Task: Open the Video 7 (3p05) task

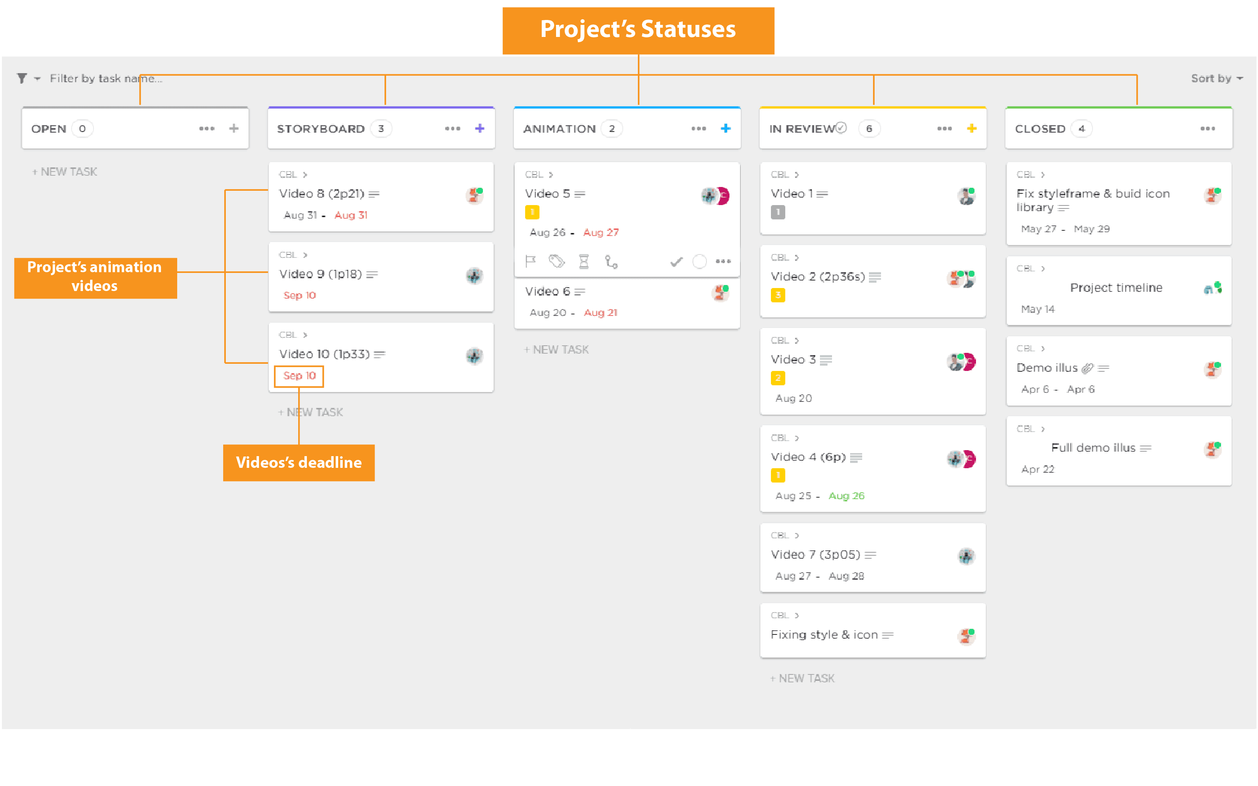Action: click(815, 555)
